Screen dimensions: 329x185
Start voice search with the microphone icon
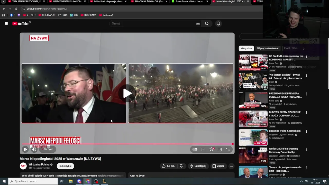pos(218,24)
